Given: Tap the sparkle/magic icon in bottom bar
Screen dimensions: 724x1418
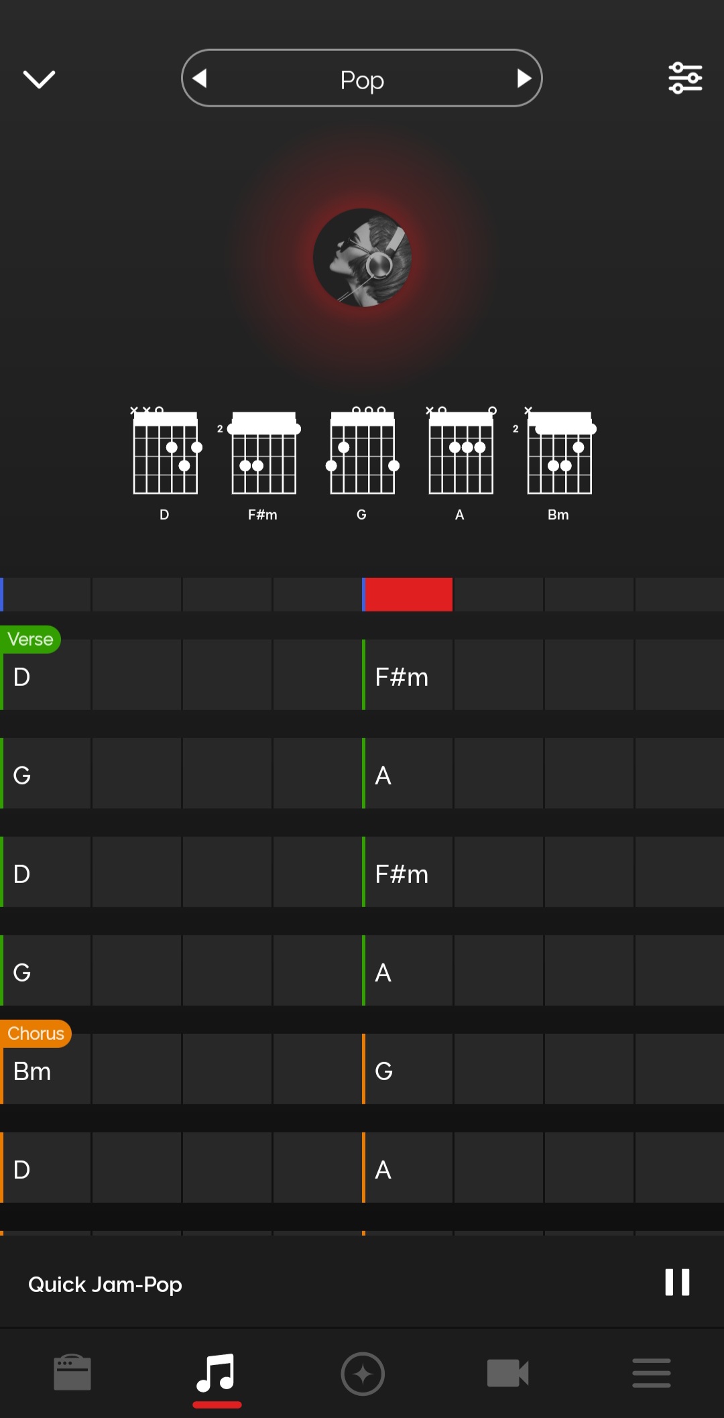Looking at the screenshot, I should click(x=362, y=1373).
